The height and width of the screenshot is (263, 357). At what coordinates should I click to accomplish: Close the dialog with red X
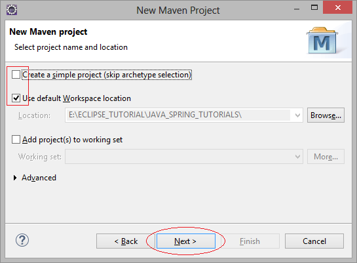click(x=337, y=7)
